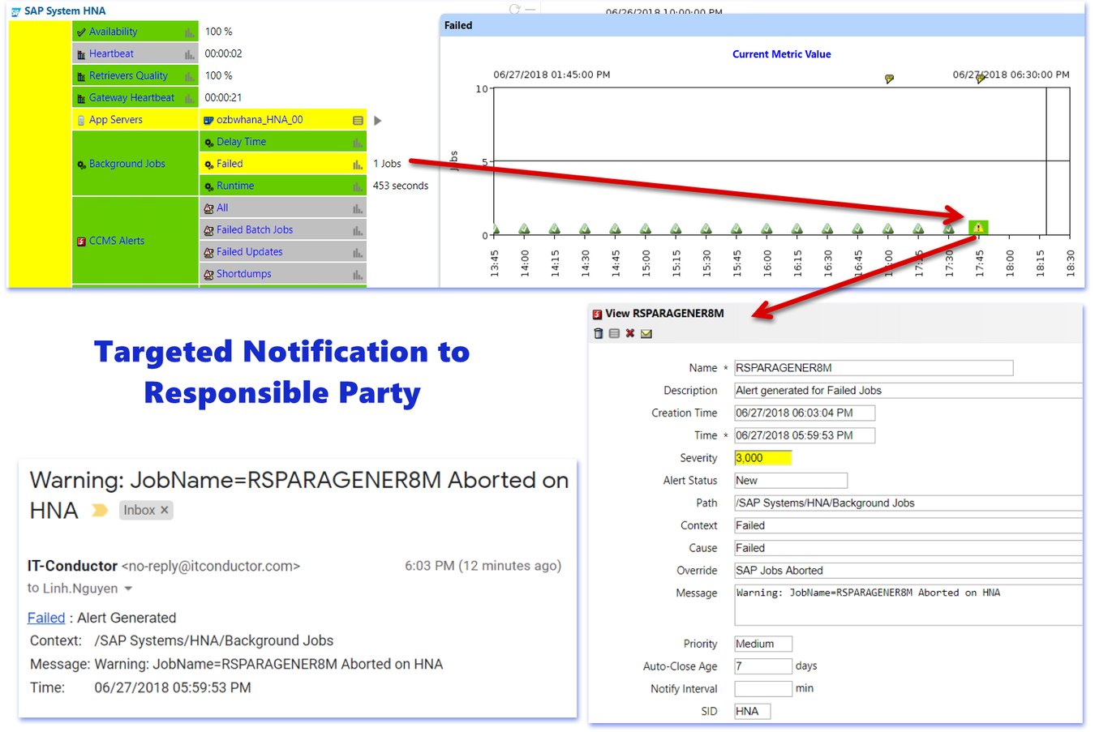Click the yellow warning marker at 17:45 on chart
This screenshot has width=1095, height=732.
[x=977, y=228]
